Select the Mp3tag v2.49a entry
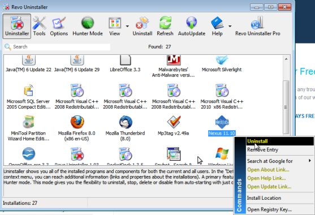Viewport: 315px width, 215px height. point(174,126)
